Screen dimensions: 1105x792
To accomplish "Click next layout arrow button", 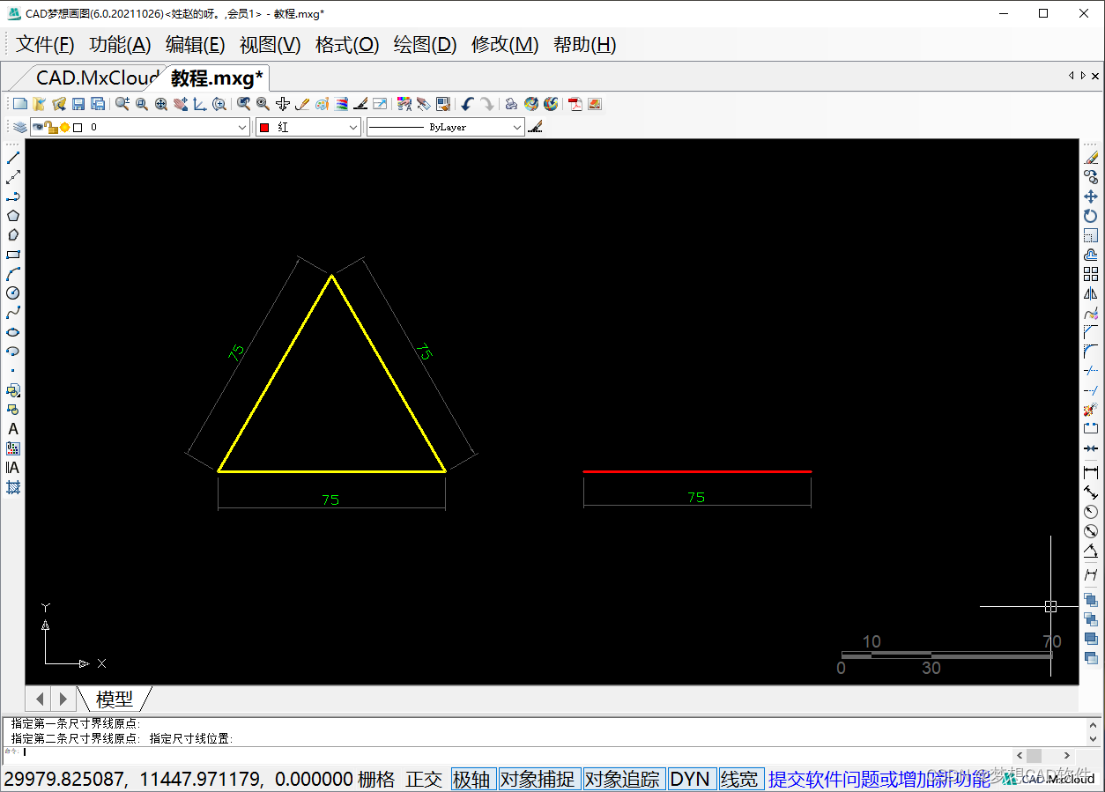I will pyautogui.click(x=63, y=699).
